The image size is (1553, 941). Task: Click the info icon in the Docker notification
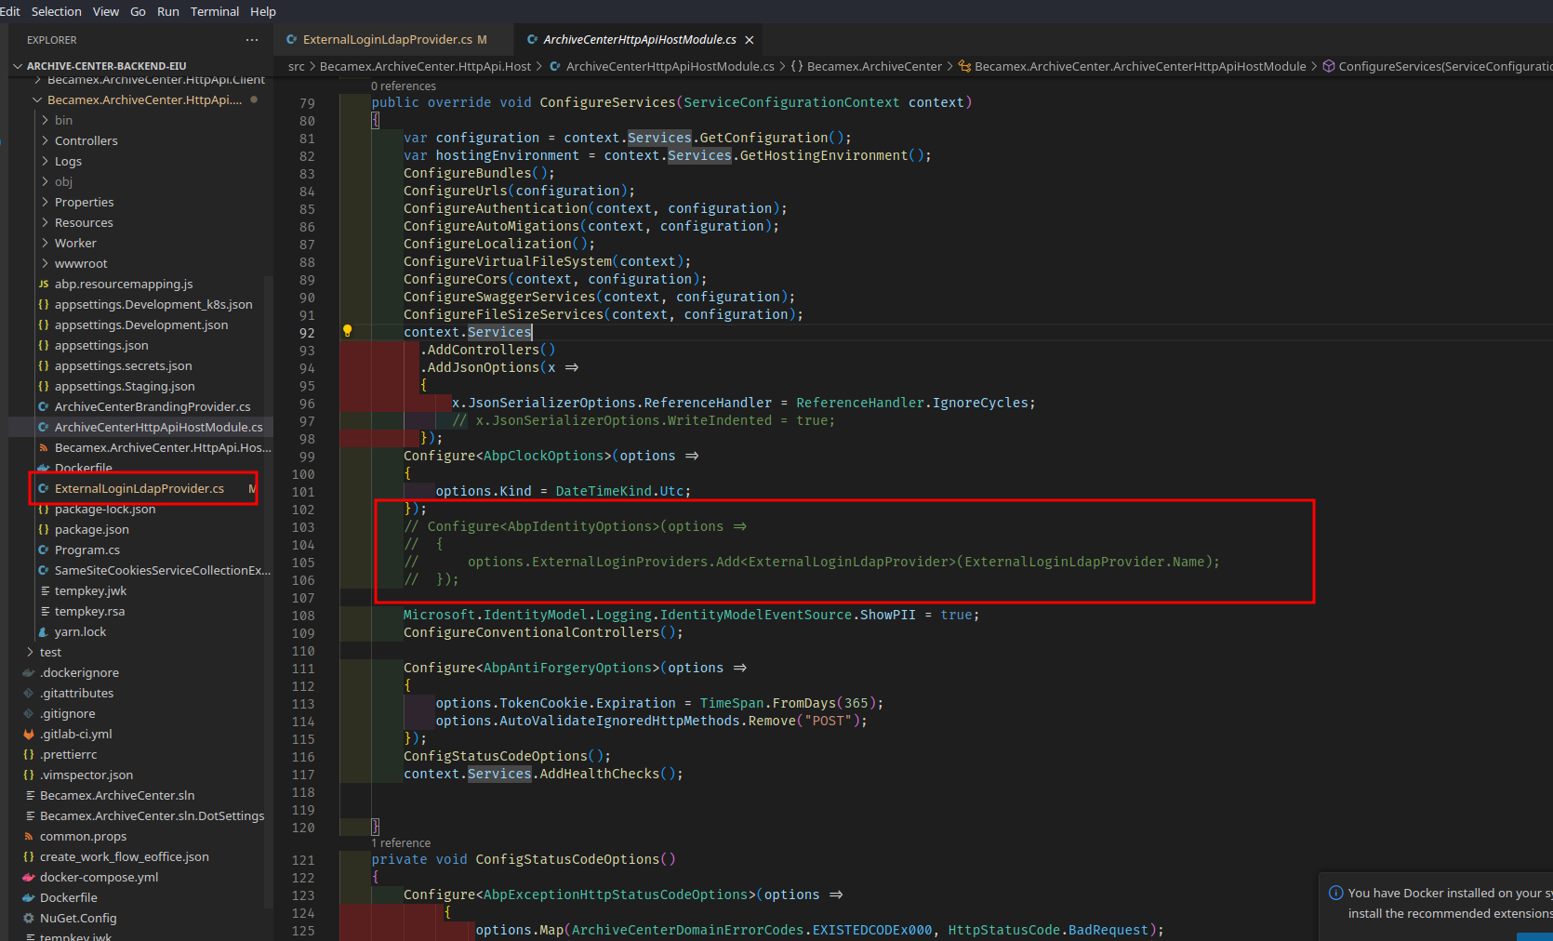click(x=1338, y=893)
